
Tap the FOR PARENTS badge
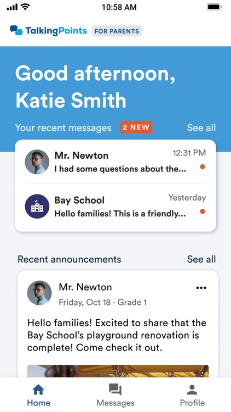click(117, 31)
